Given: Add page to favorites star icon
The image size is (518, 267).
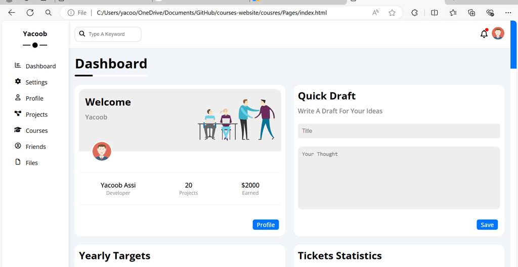Looking at the screenshot, I should point(392,13).
